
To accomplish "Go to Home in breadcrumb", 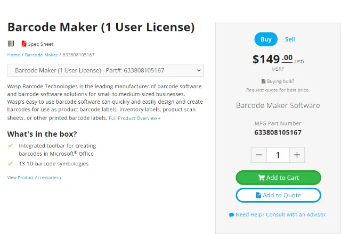I will tap(13, 55).
